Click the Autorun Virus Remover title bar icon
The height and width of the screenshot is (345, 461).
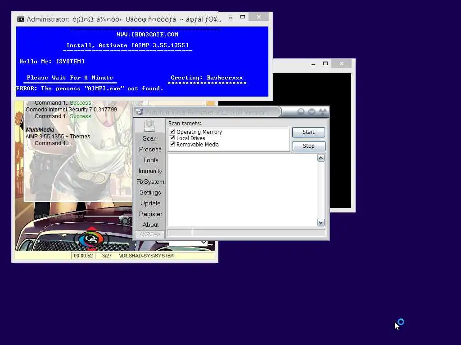[x=140, y=112]
